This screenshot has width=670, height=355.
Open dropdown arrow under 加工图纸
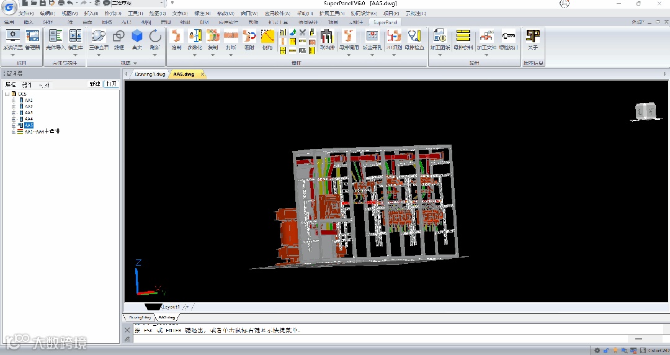tap(440, 55)
